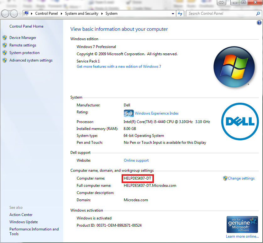Click the 5.9 rating badge icon
Viewport: 263px width, 243px height.
(x=129, y=113)
